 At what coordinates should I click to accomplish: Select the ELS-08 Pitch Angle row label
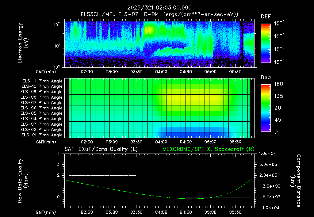(x=42, y=97)
